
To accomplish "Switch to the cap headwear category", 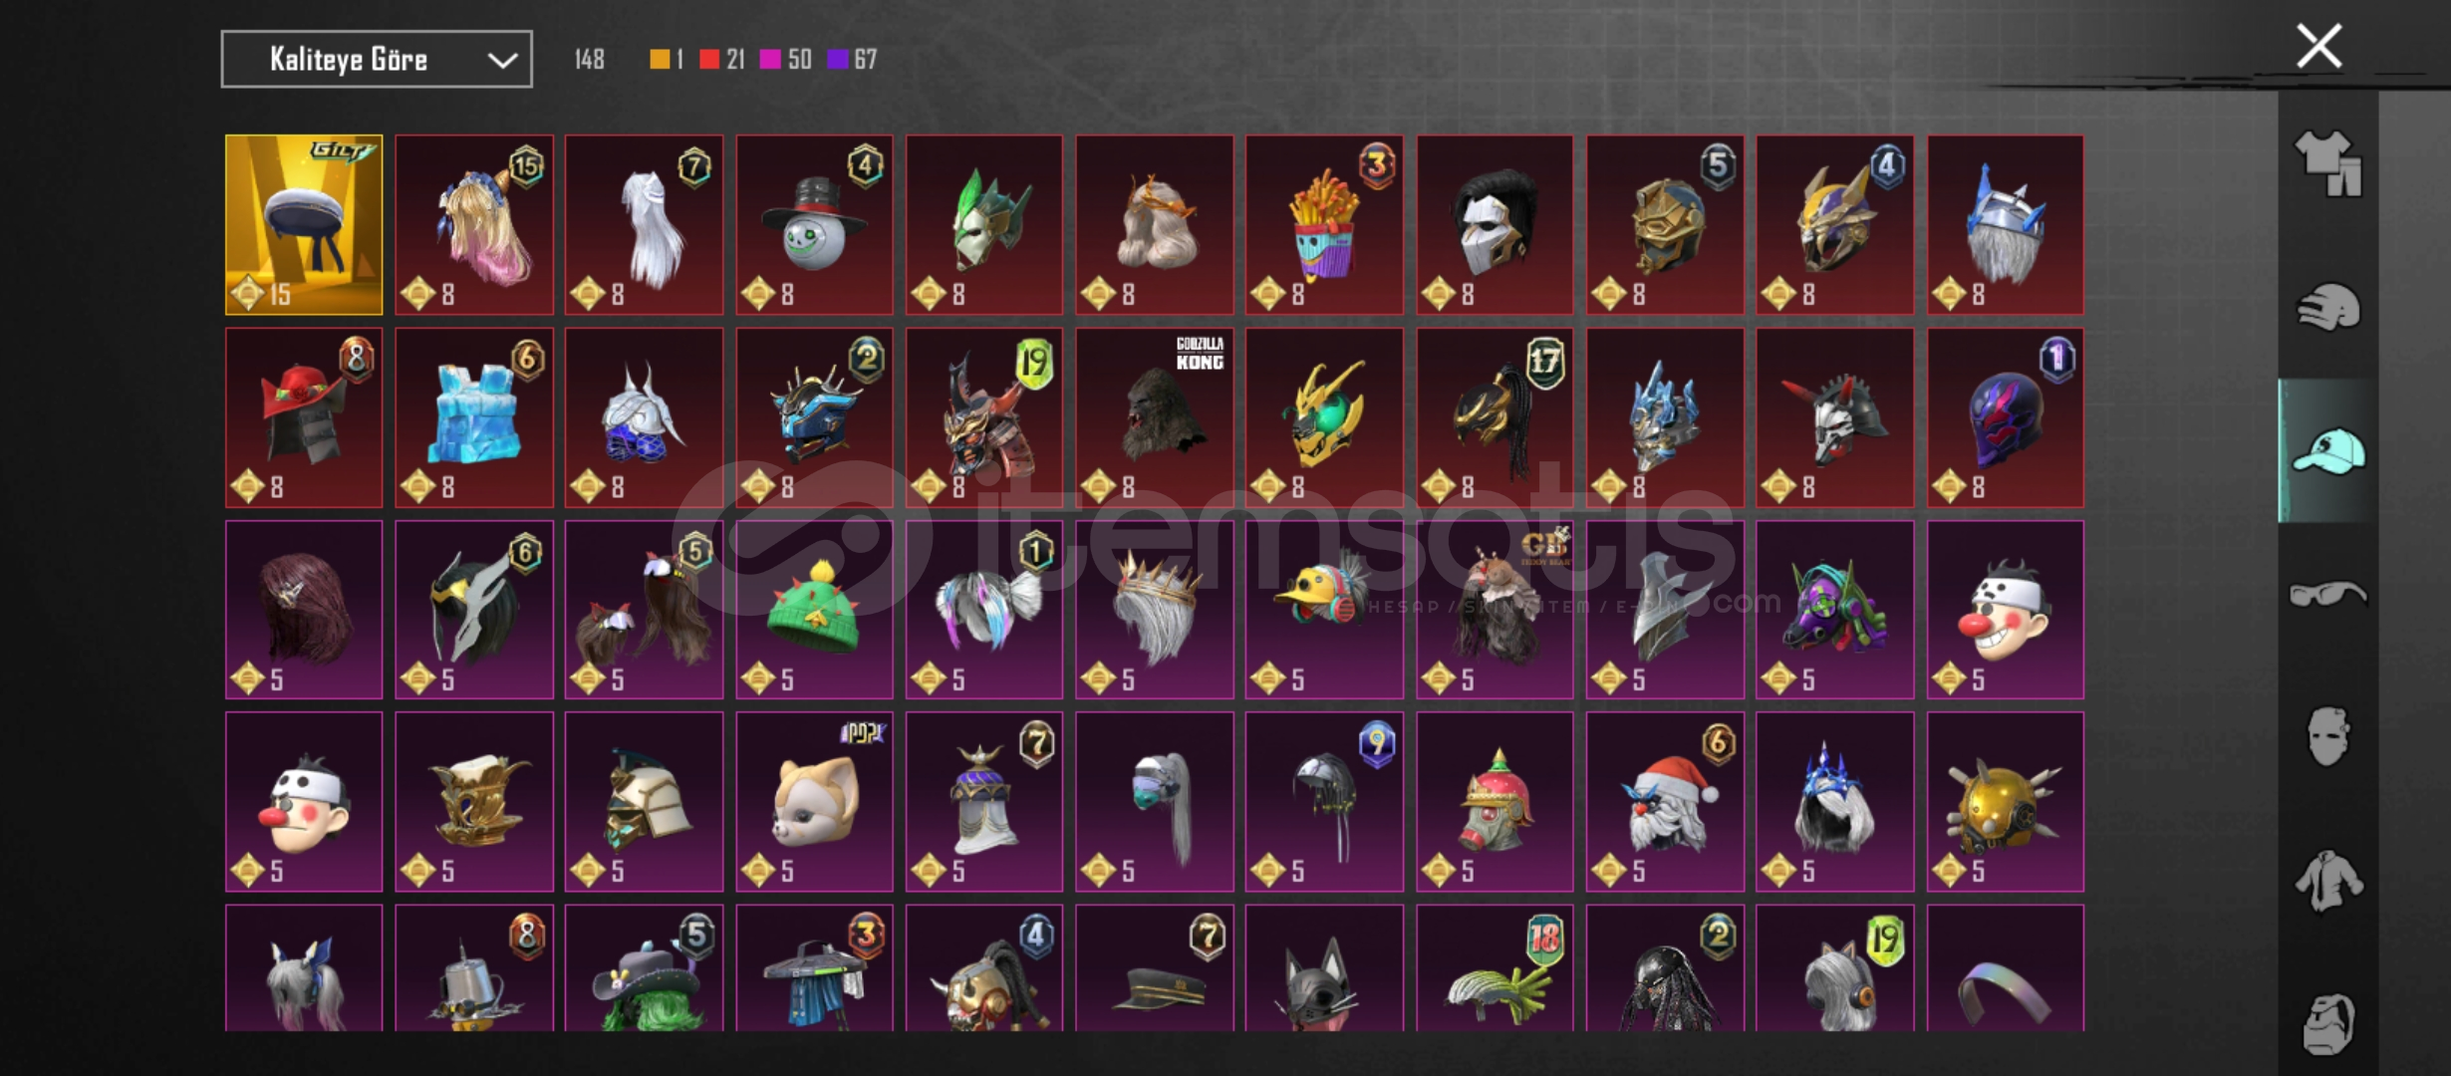I will pyautogui.click(x=2328, y=451).
